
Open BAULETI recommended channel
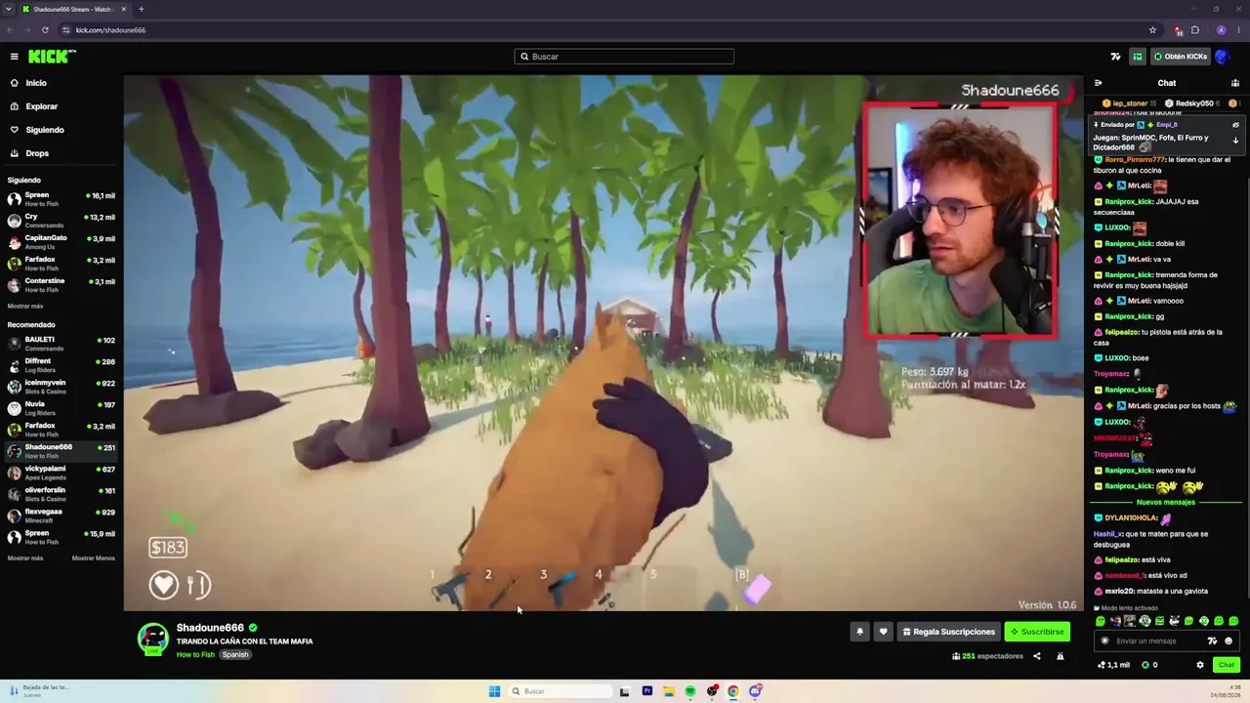click(62, 344)
